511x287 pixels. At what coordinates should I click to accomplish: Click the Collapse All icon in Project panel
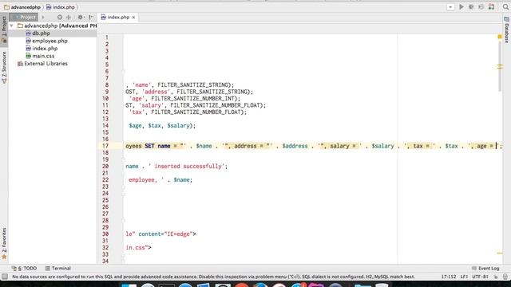(x=69, y=18)
